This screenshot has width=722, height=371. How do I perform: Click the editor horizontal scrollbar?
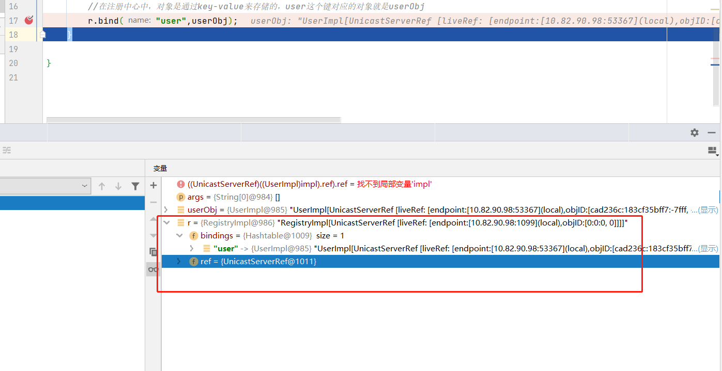[193, 120]
